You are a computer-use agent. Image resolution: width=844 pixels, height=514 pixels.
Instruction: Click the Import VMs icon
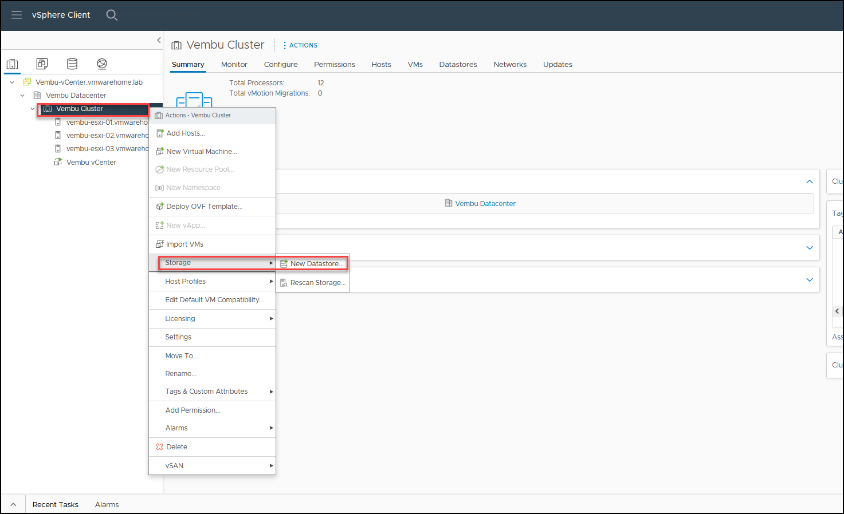(160, 244)
